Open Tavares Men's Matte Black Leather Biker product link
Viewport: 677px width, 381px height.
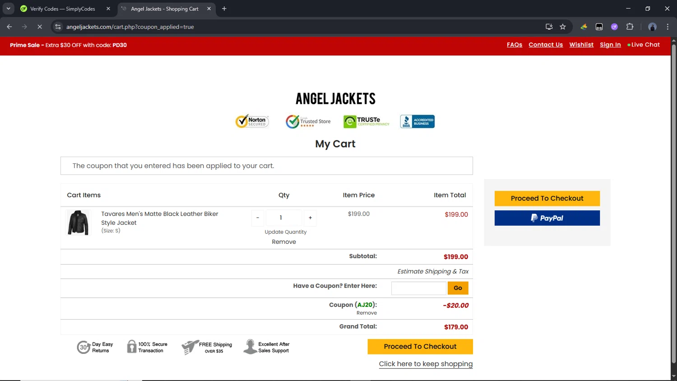160,218
